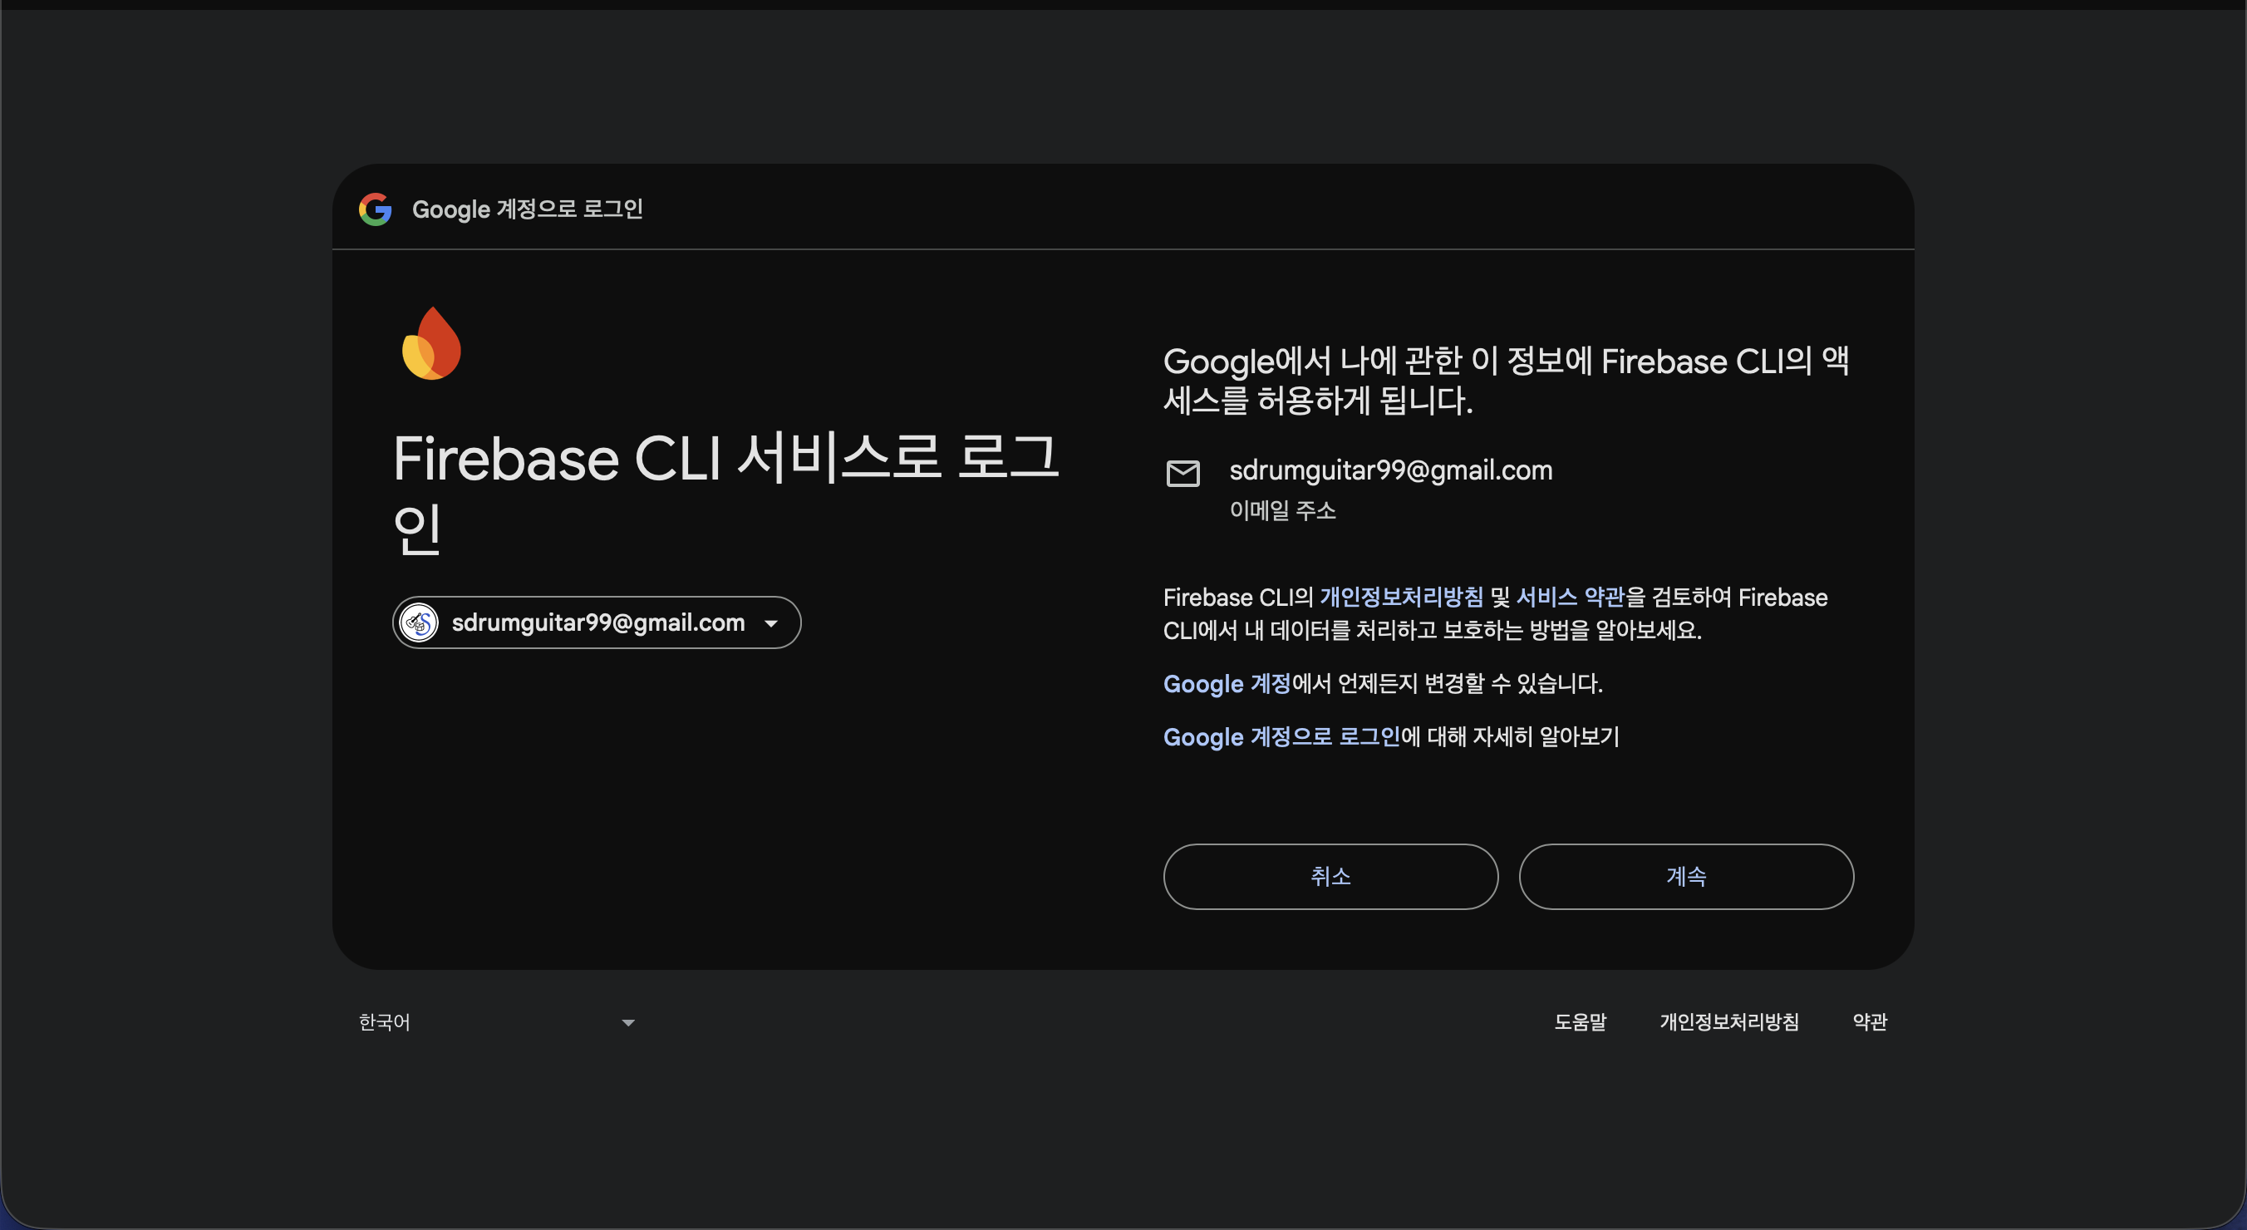Open the Google 계정으로 로그인 learn more link

1281,737
